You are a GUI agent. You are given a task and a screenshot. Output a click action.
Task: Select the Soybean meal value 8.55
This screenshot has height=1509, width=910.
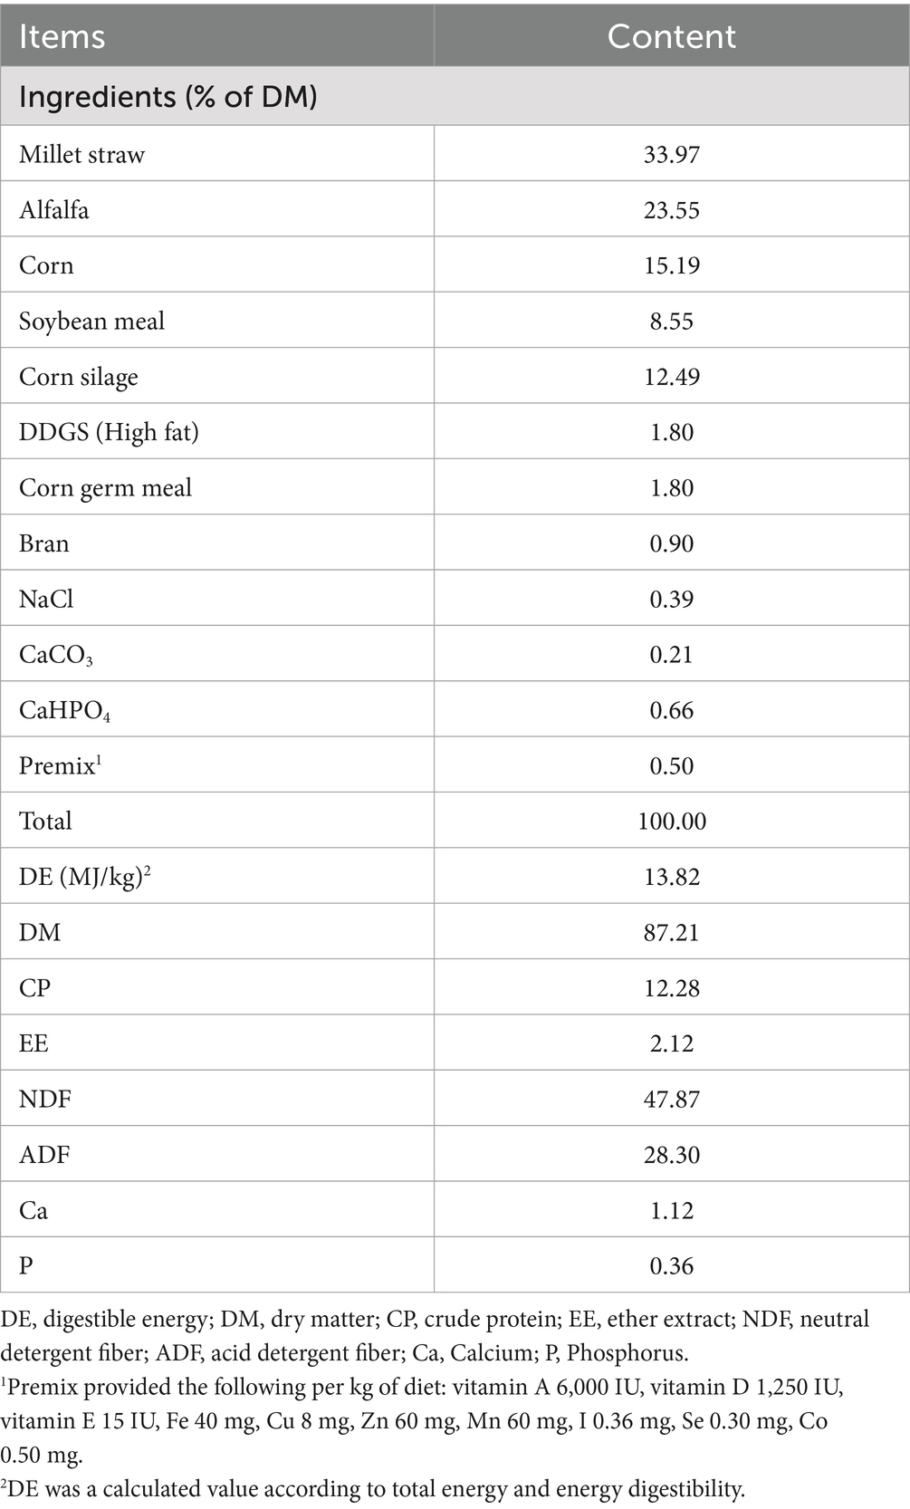[671, 322]
